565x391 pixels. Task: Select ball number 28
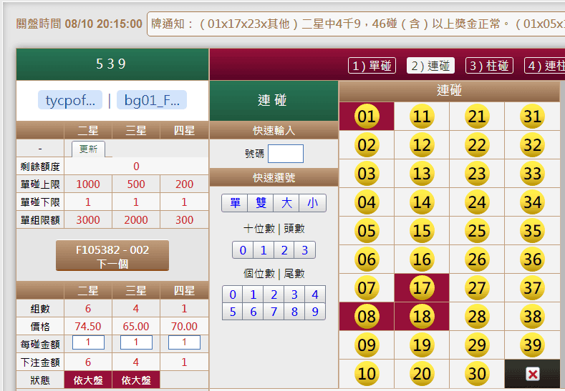(477, 317)
